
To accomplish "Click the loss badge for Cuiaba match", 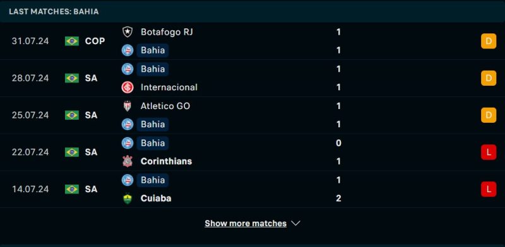I will coord(489,189).
